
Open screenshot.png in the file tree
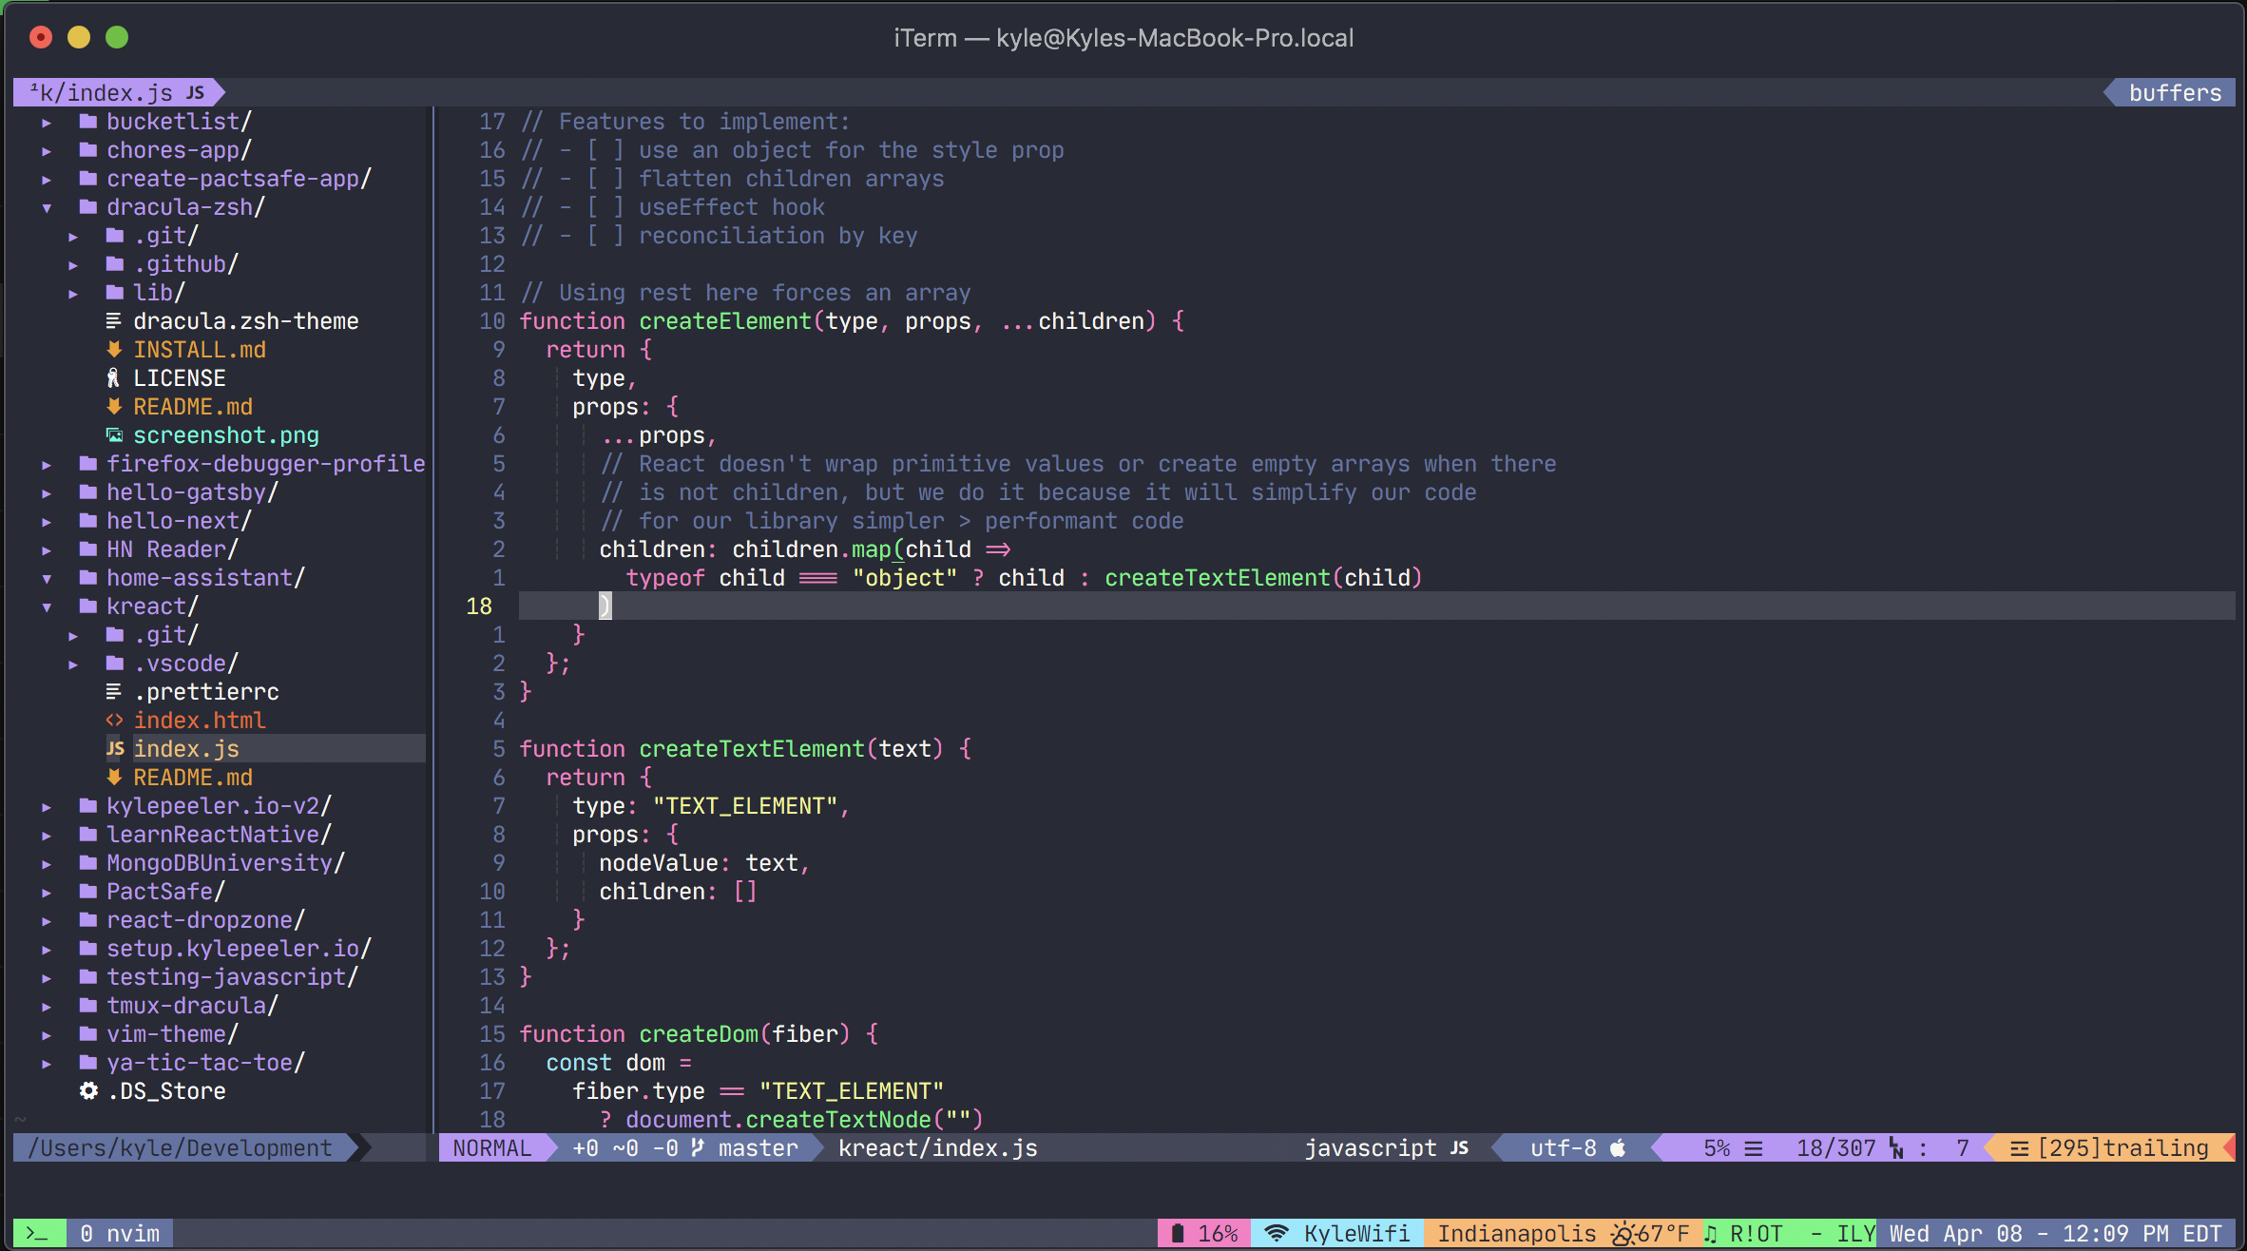[226, 435]
